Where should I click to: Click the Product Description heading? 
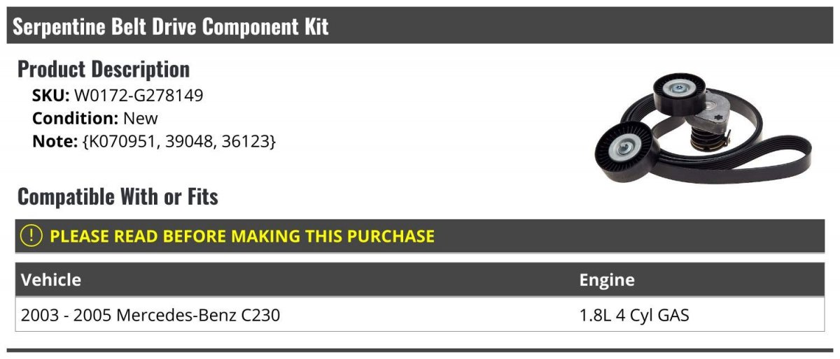104,69
